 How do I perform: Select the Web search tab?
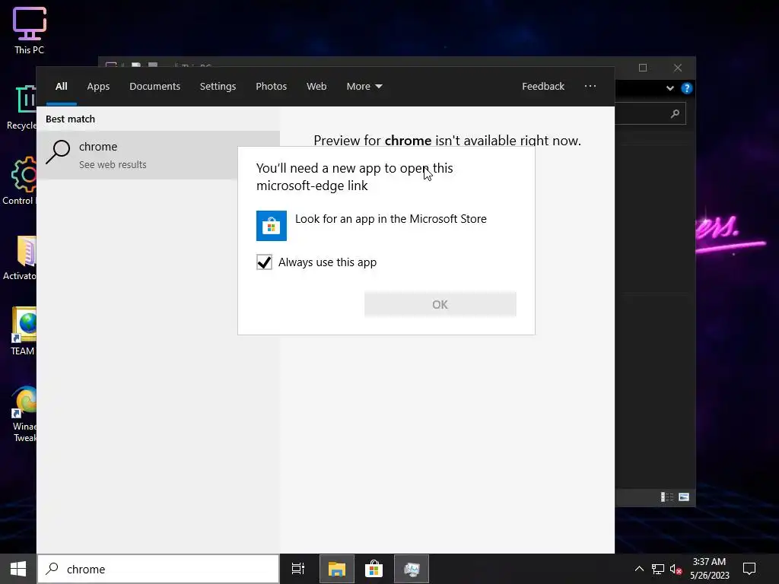click(316, 87)
